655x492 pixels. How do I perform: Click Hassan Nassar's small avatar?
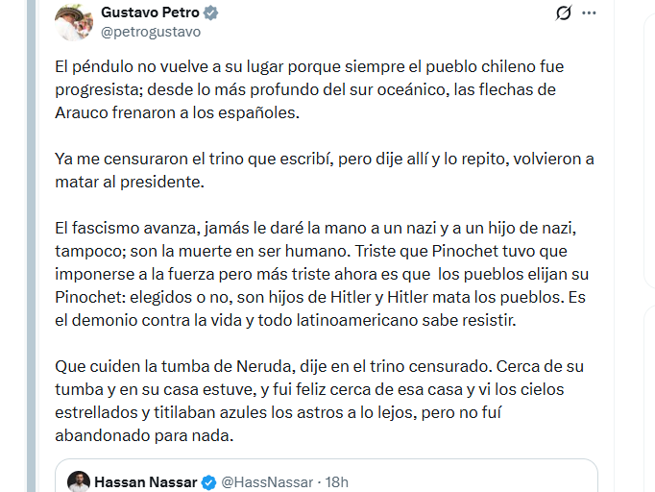pos(79,481)
